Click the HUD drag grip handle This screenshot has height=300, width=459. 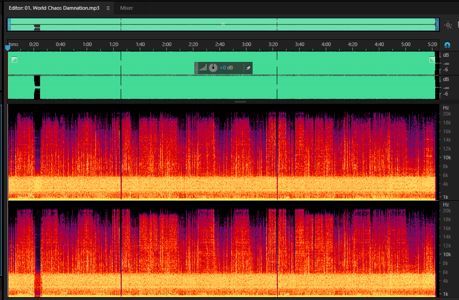click(197, 68)
